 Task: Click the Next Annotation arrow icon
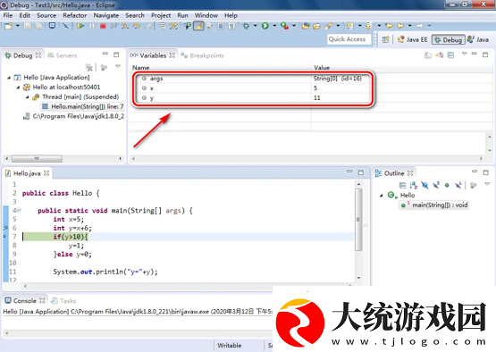pos(349,26)
